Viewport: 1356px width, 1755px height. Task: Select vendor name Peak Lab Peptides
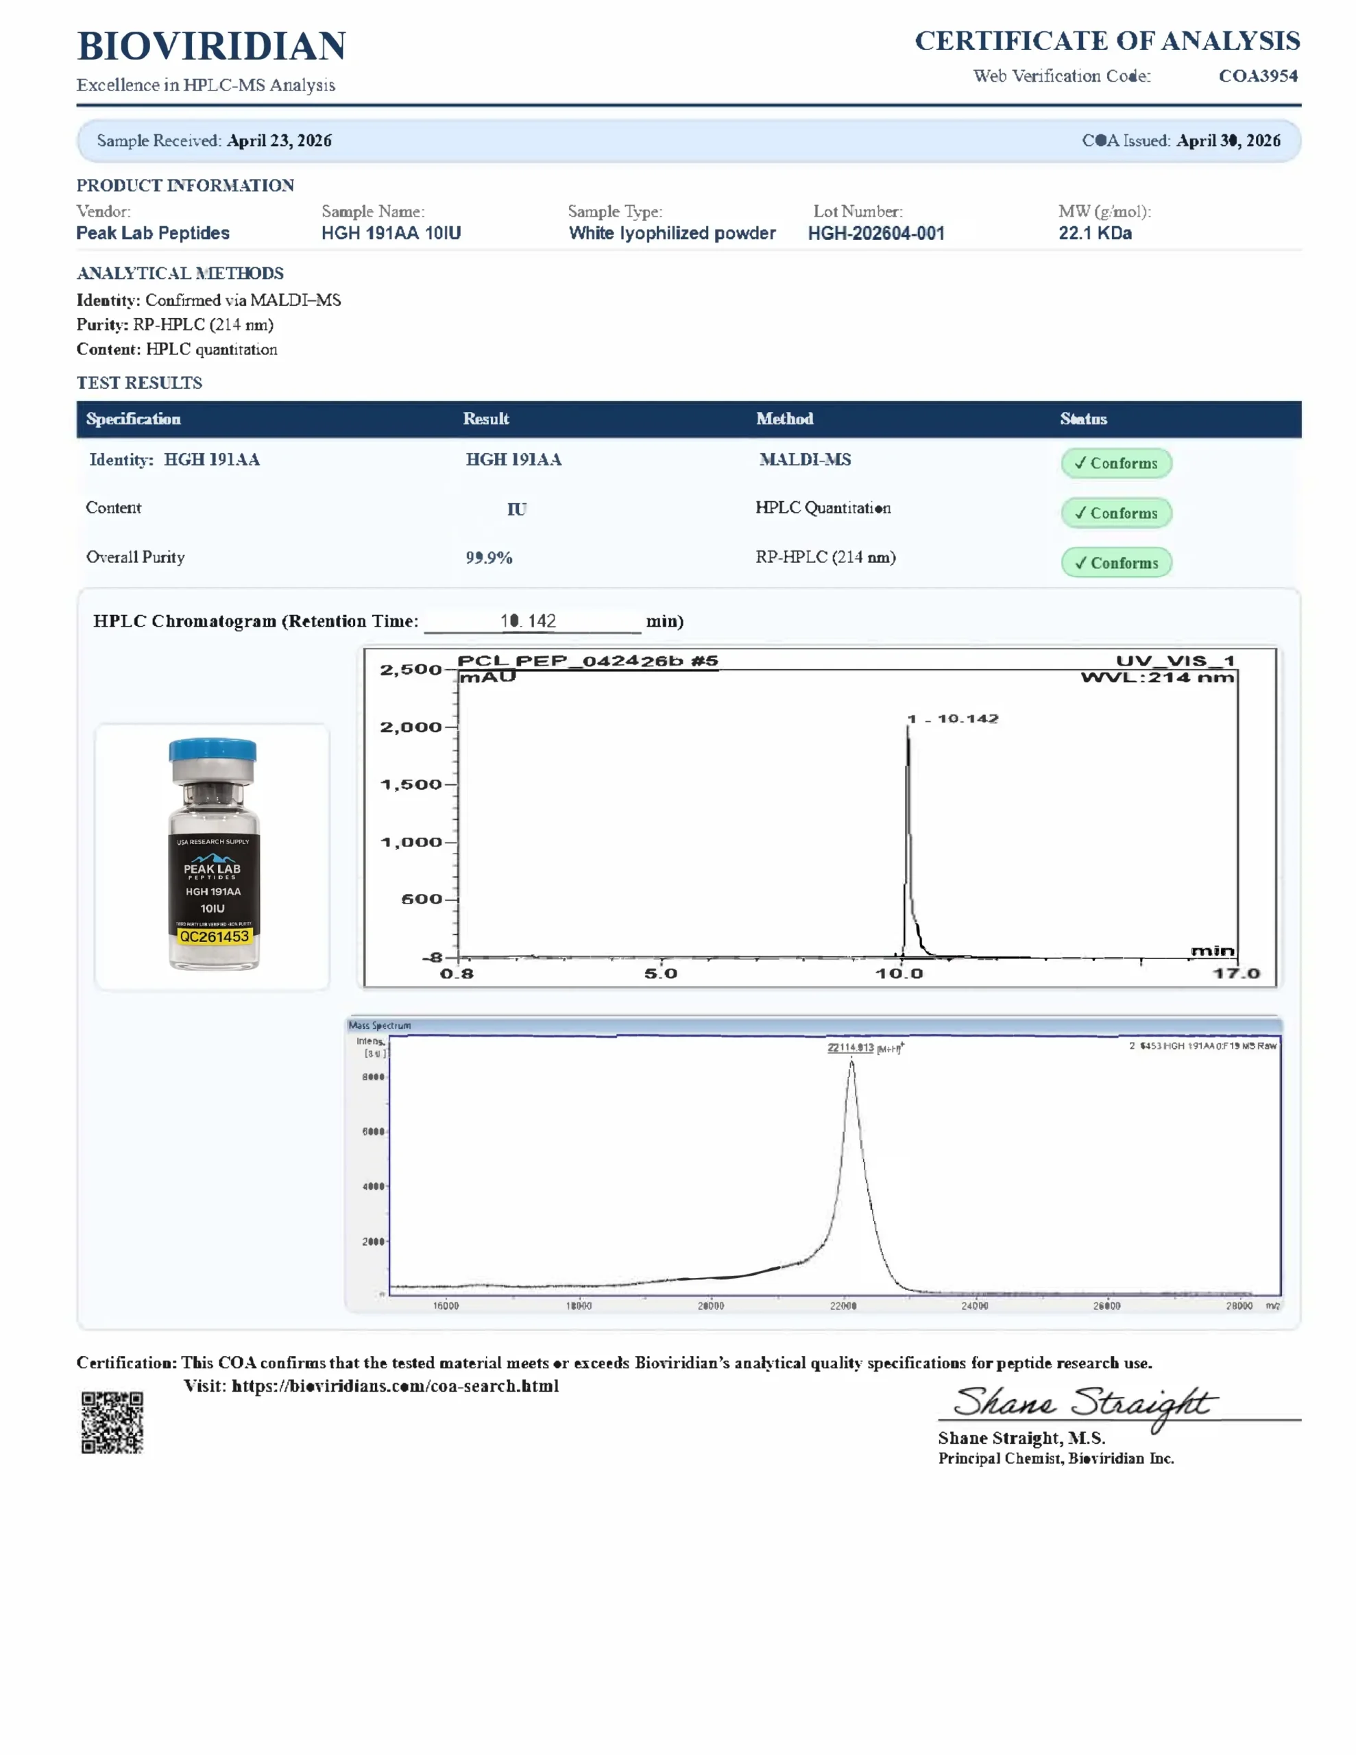pos(153,233)
